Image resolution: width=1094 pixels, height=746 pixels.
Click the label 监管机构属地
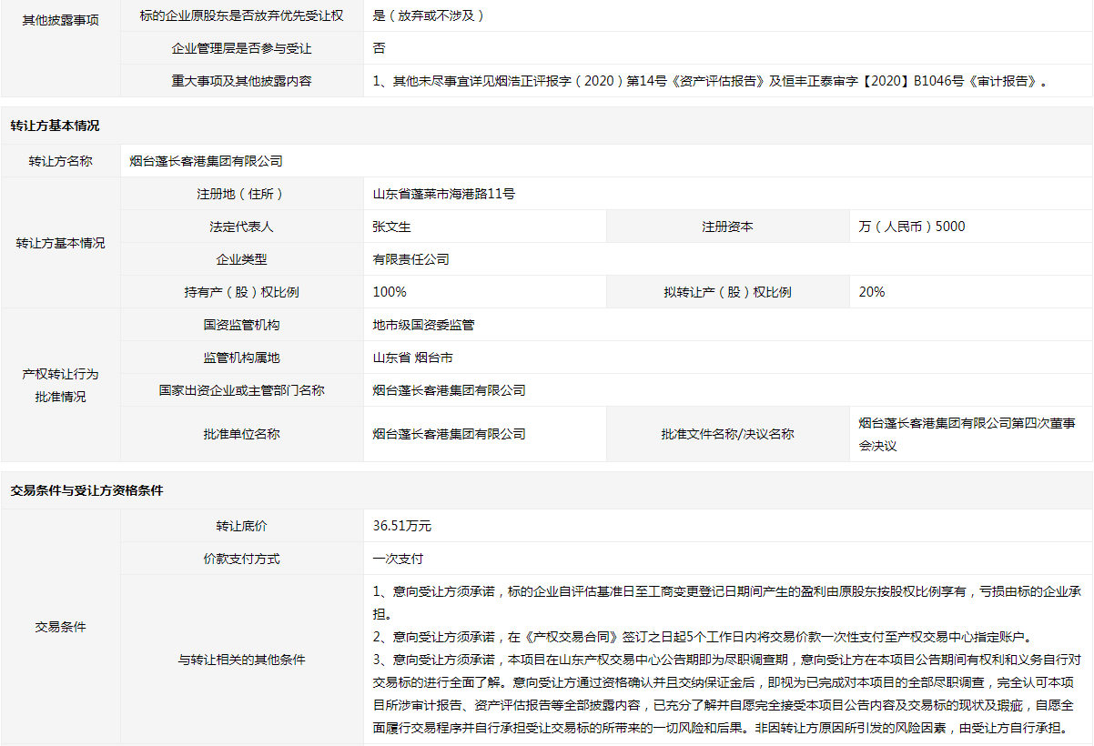(x=241, y=358)
